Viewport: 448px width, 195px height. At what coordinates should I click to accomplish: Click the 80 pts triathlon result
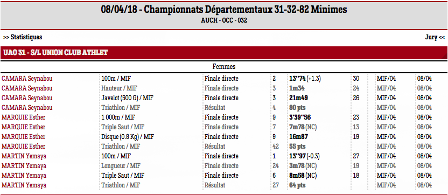[x=297, y=108]
